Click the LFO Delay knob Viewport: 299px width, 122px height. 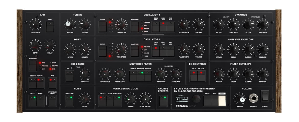coord(50,45)
